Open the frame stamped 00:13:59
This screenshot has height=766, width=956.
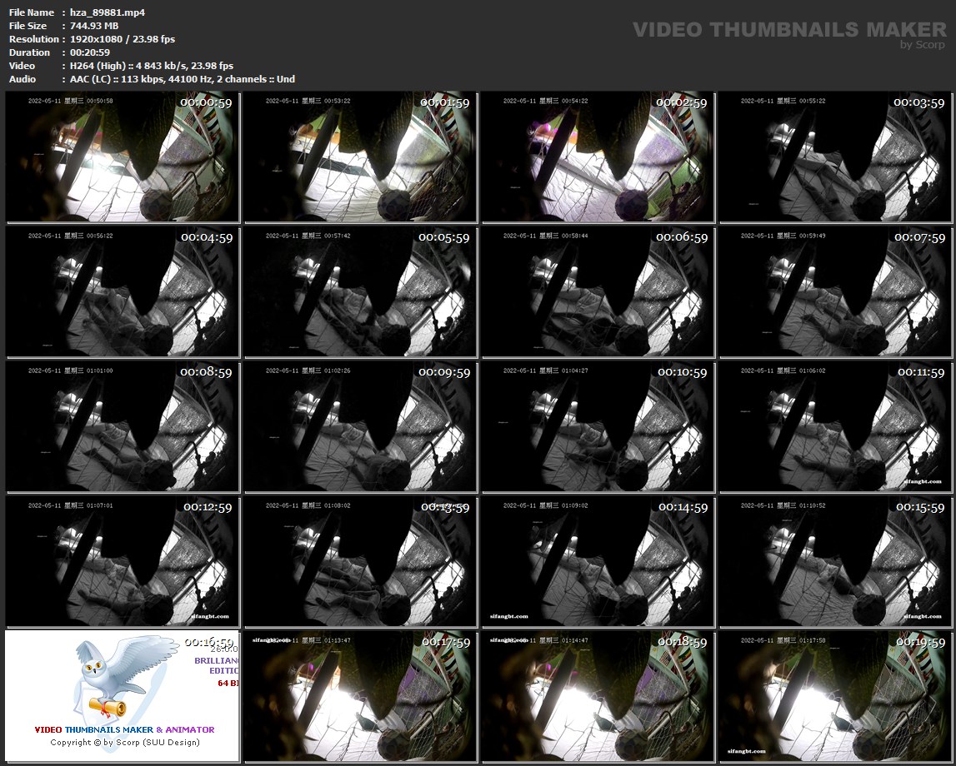click(360, 562)
